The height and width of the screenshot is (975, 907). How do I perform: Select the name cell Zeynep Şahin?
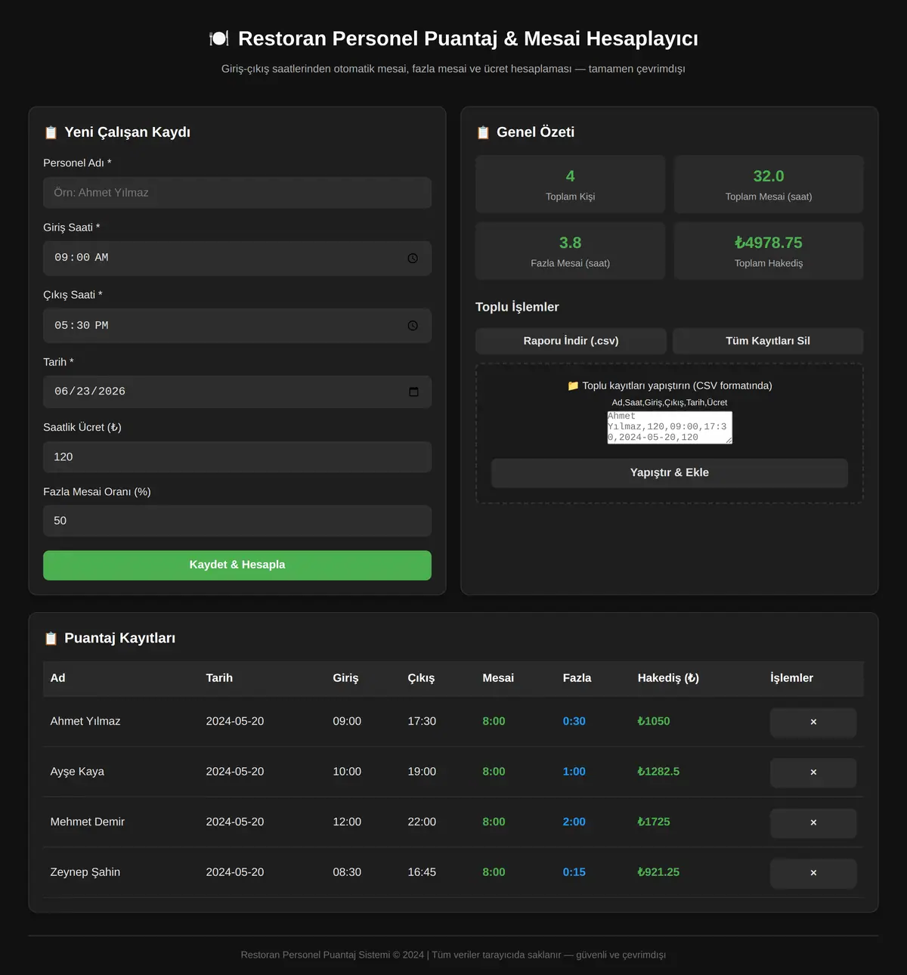point(85,872)
